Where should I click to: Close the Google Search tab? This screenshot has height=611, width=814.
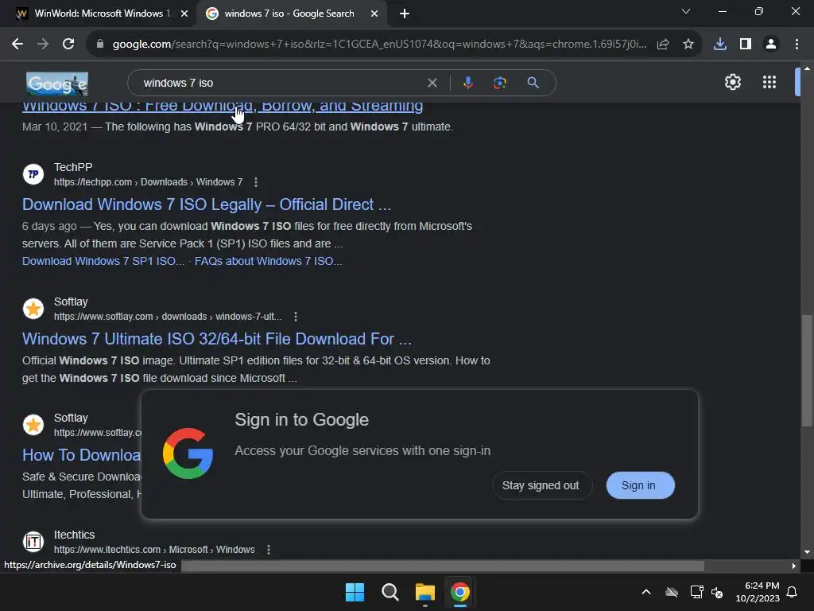[x=374, y=14]
